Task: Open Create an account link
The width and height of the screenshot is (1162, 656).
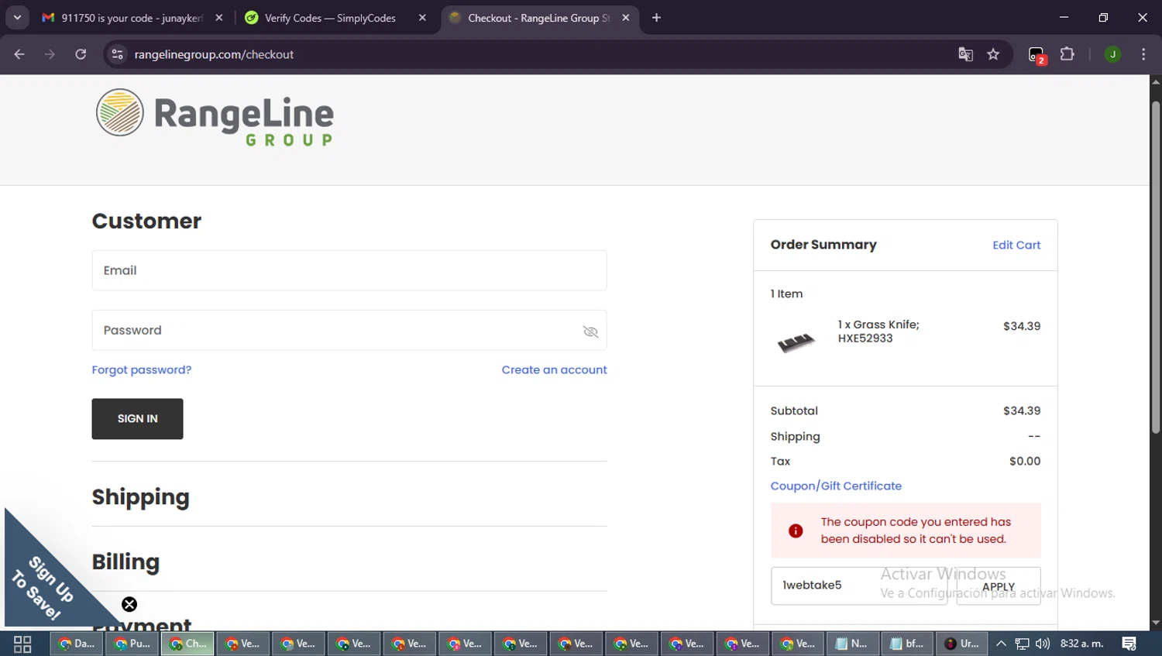Action: (x=554, y=369)
